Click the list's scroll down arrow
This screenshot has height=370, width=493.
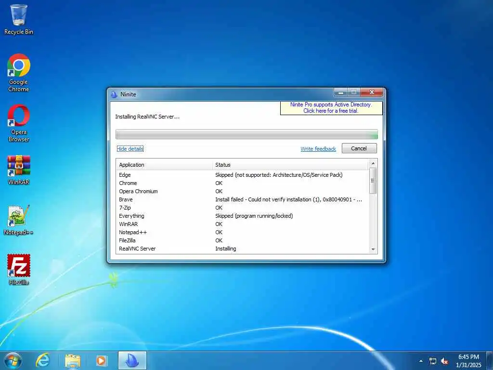[373, 249]
